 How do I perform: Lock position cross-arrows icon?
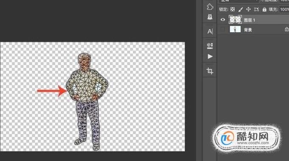[248, 9]
